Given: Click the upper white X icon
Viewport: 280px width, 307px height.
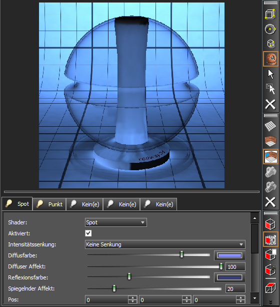Looking at the screenshot, I should click(270, 104).
